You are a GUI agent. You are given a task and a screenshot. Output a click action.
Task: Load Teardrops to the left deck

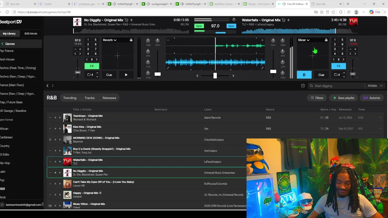[55, 117]
